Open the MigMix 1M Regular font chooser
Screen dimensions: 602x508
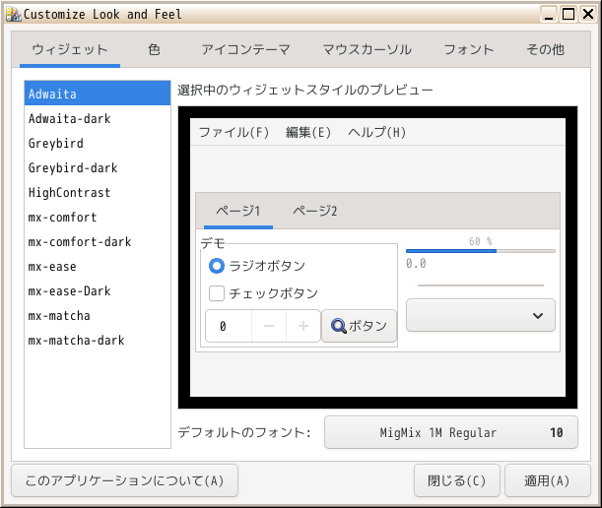point(450,432)
